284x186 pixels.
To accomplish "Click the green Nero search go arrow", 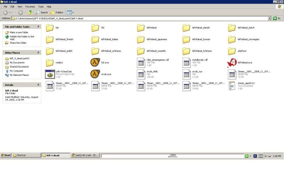I will (x=246, y=156).
